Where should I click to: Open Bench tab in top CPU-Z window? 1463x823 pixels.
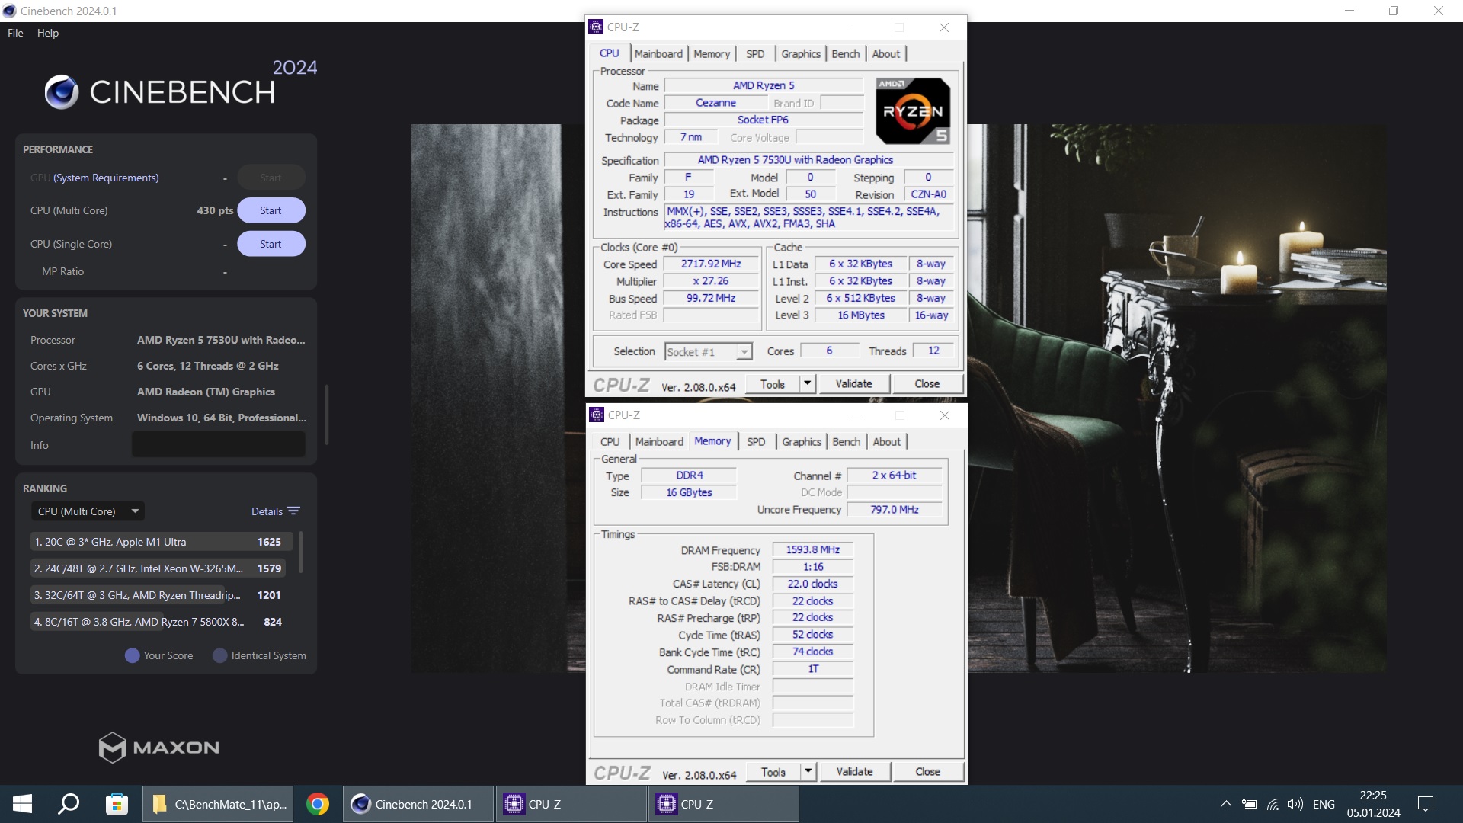pos(845,53)
